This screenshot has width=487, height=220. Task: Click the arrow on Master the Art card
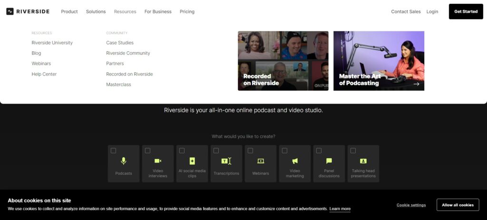point(417,84)
